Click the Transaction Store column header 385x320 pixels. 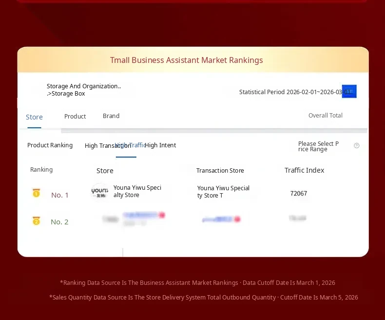(220, 170)
